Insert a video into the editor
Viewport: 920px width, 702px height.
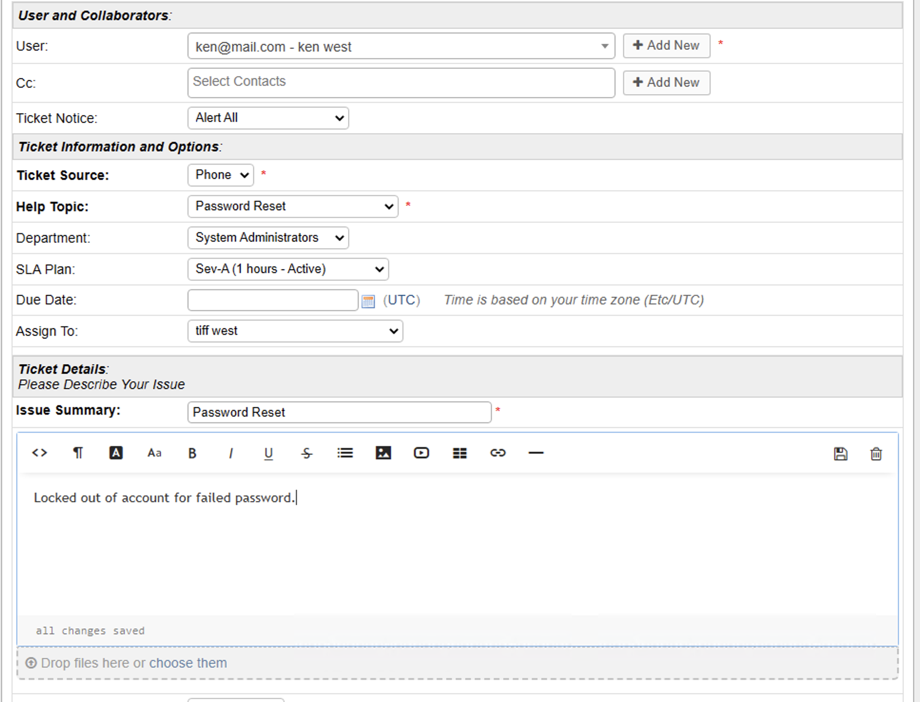pyautogui.click(x=421, y=453)
